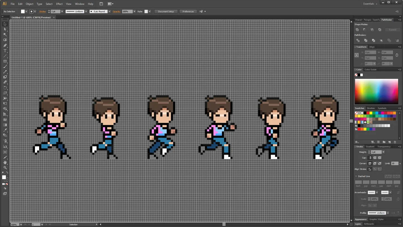The height and width of the screenshot is (227, 403).
Task: Pick a color from the spectrum ramp
Action: 376,91
